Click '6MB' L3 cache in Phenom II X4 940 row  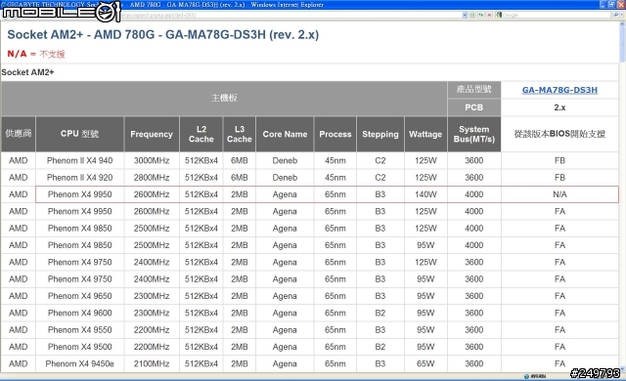(239, 160)
